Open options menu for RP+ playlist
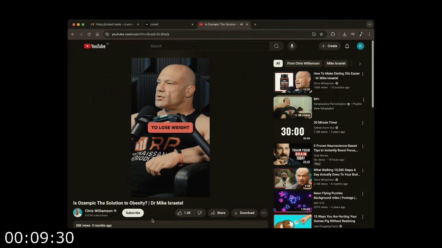 tap(364, 100)
